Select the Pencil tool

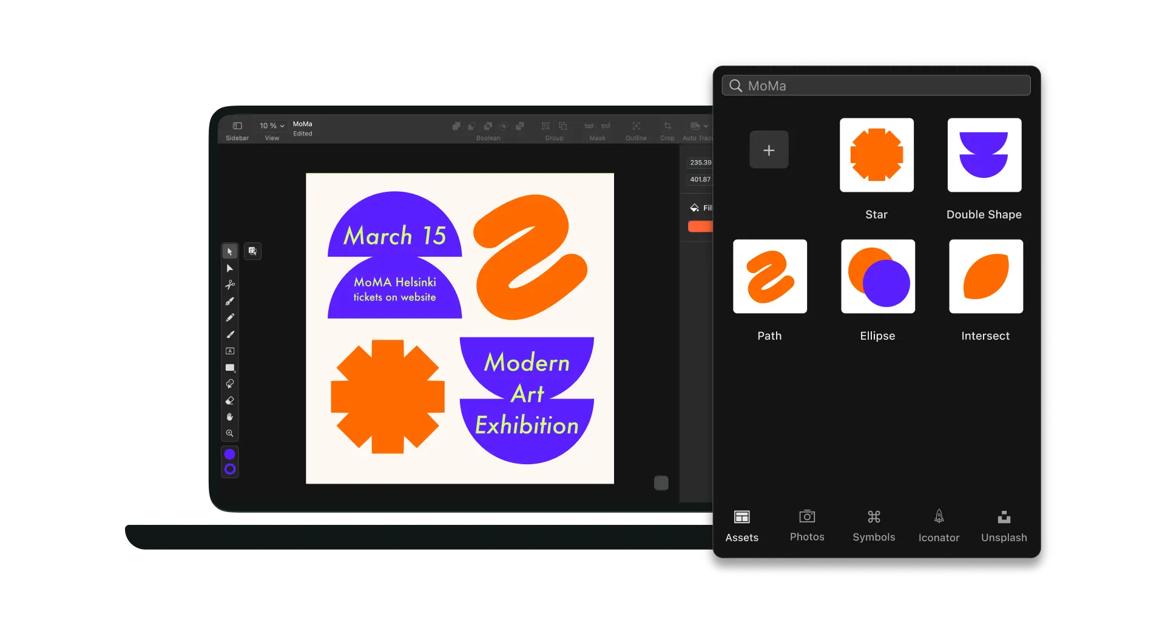point(230,318)
